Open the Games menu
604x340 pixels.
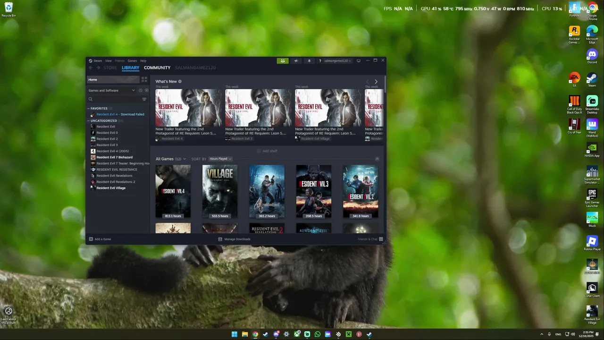pos(132,60)
